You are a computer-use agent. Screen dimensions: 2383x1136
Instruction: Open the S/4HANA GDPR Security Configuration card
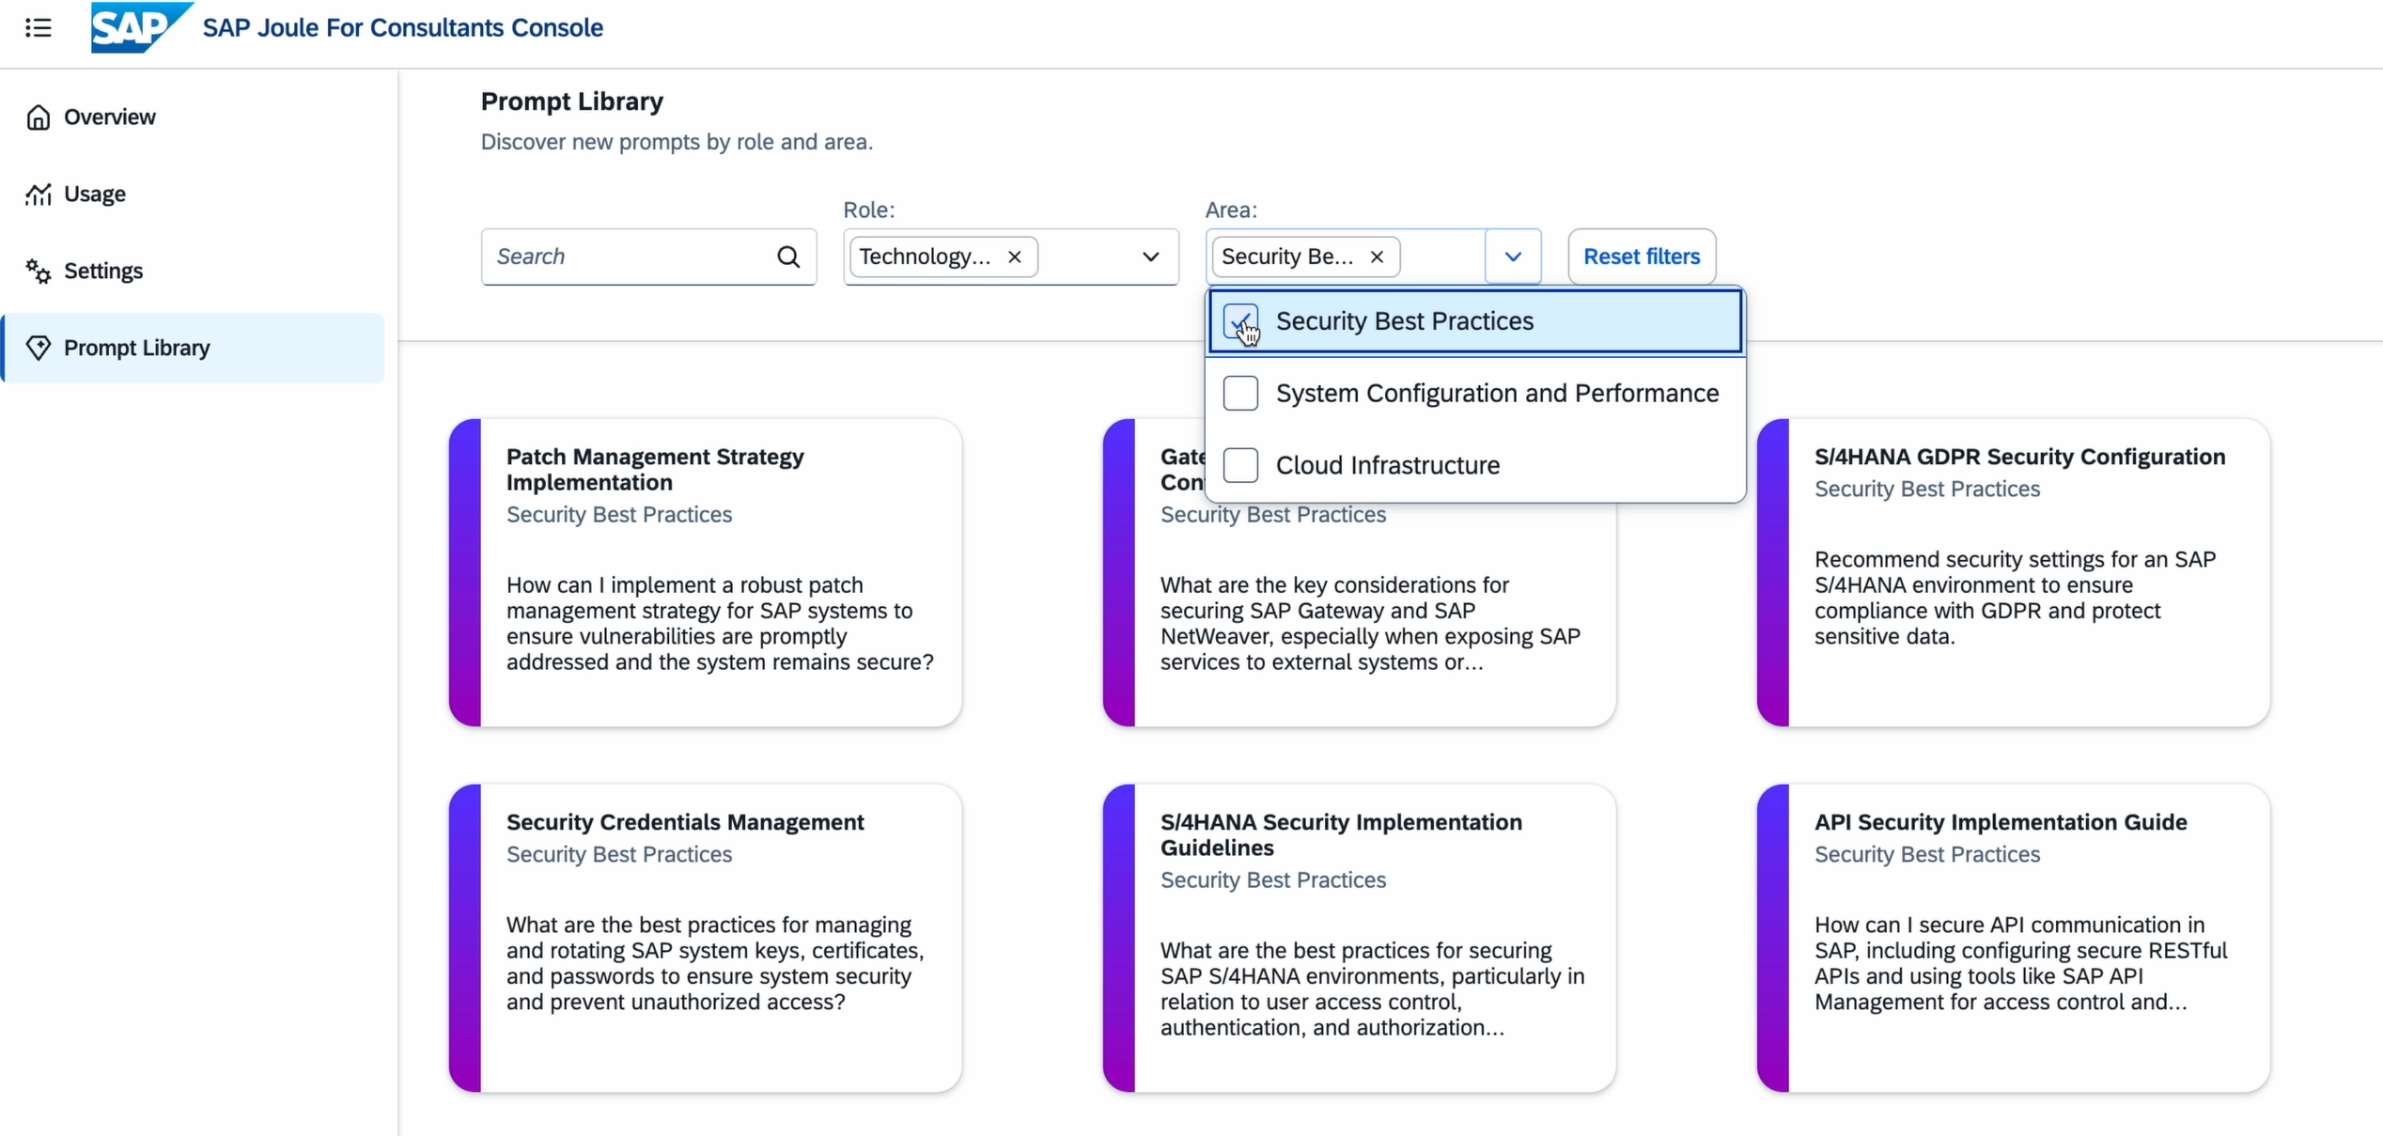2014,572
